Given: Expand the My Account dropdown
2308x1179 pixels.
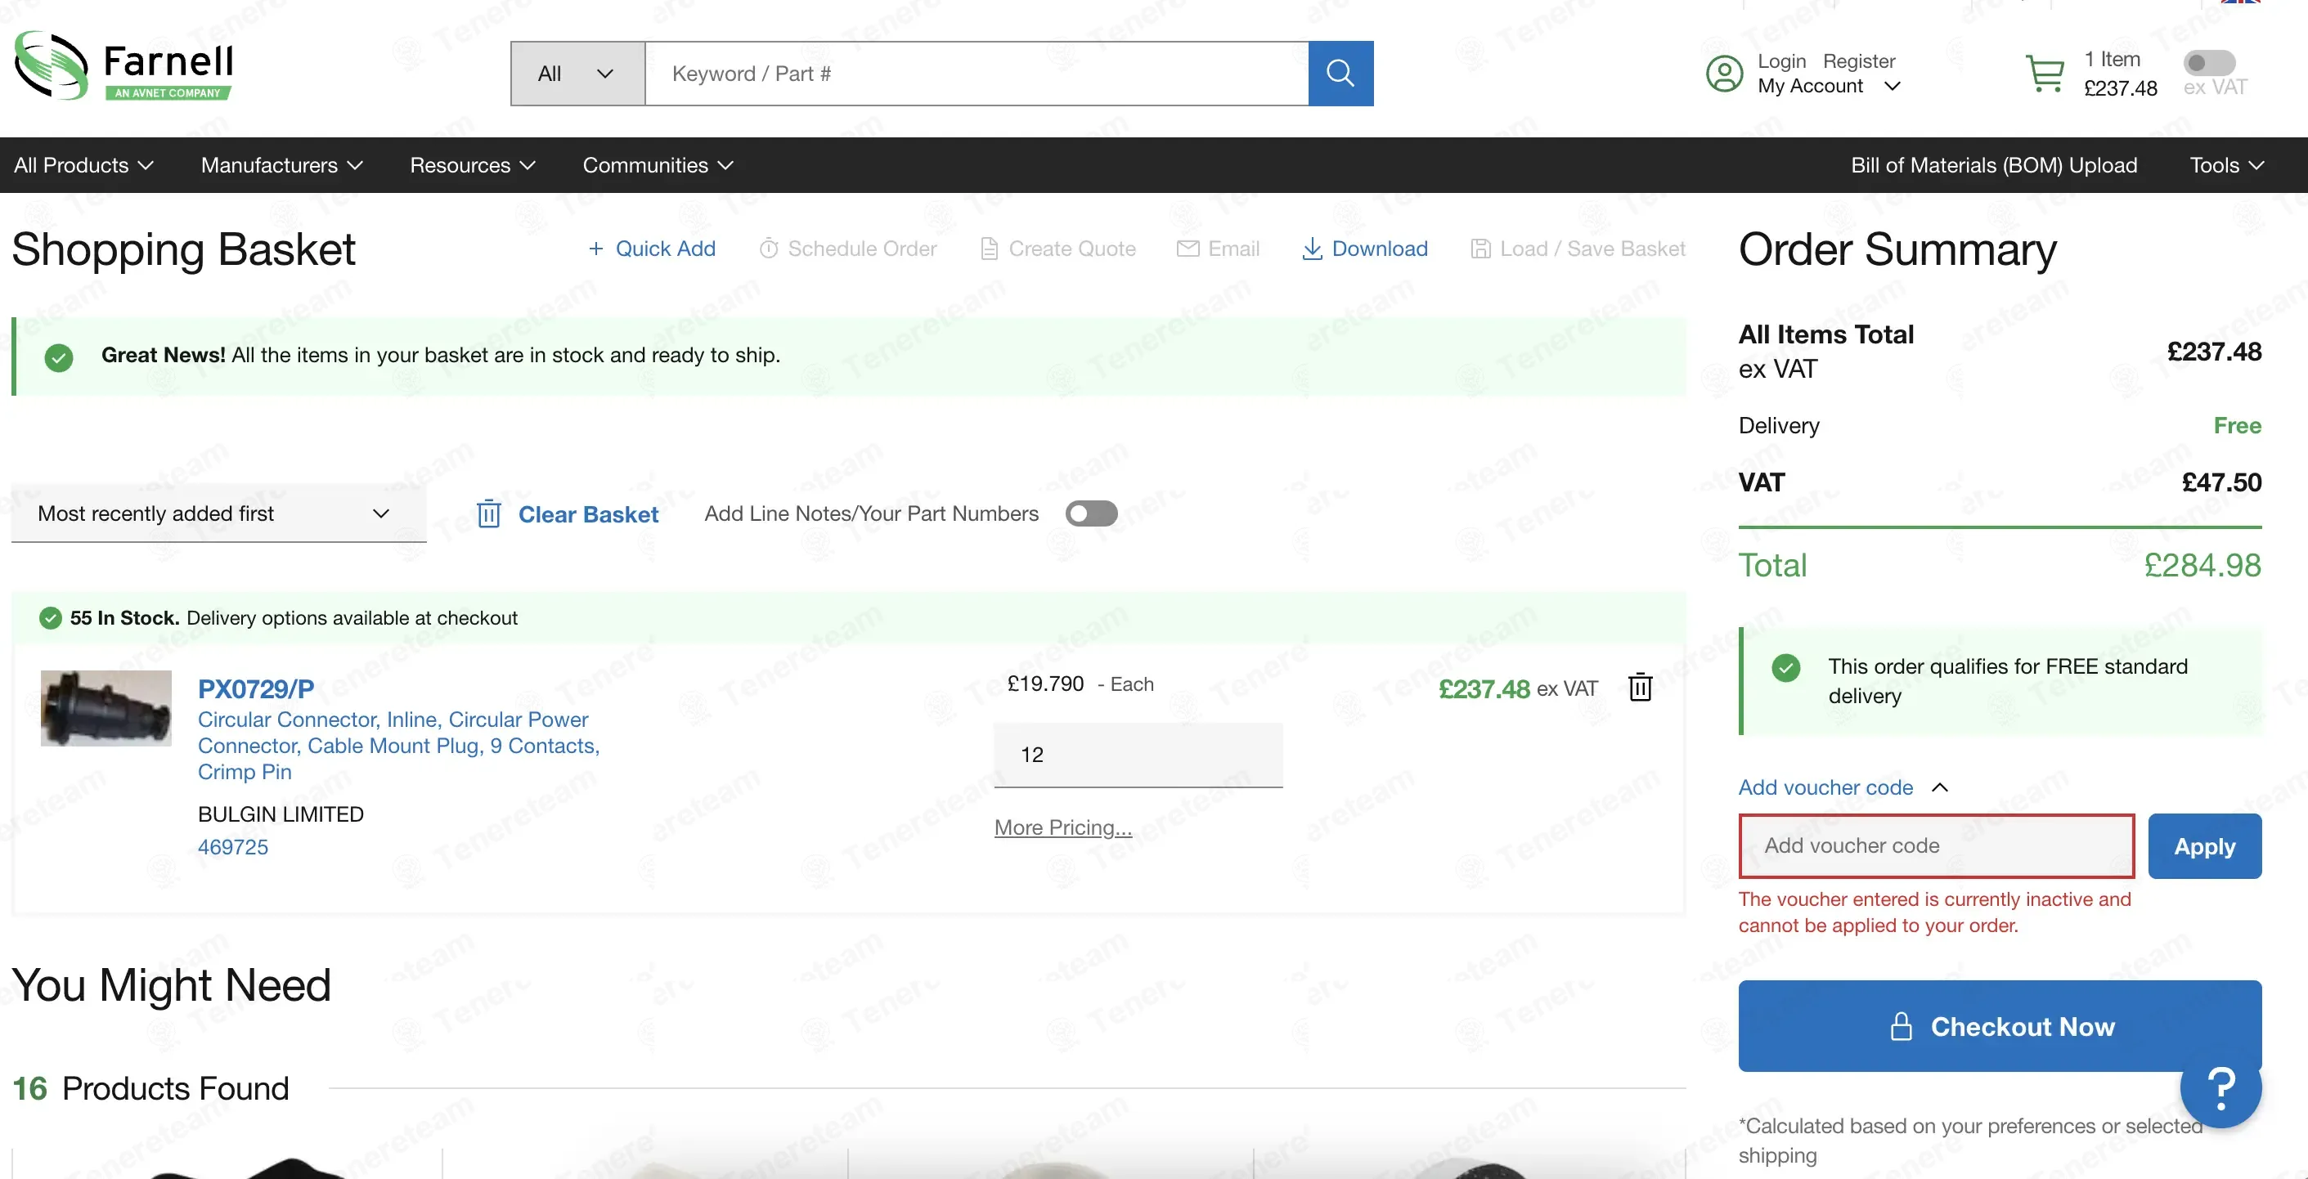Looking at the screenshot, I should (1829, 86).
